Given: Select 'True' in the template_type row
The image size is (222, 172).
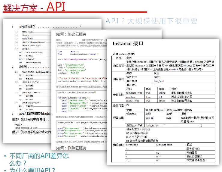Looking at the screenshot, I should (151, 93).
